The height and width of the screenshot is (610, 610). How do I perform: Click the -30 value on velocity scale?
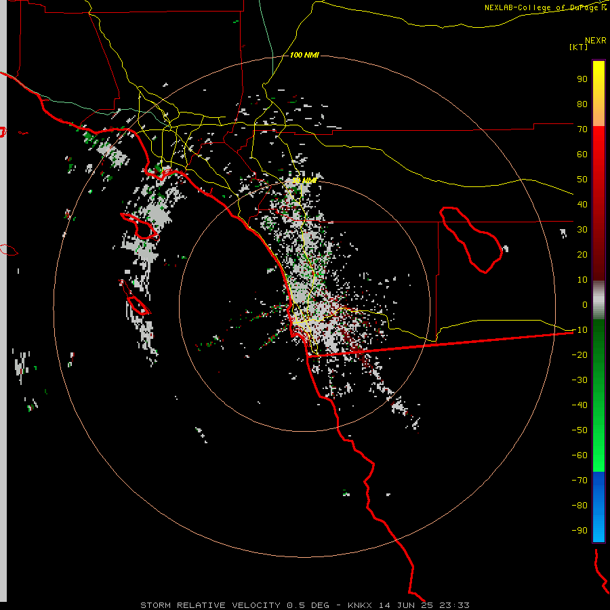tap(579, 380)
